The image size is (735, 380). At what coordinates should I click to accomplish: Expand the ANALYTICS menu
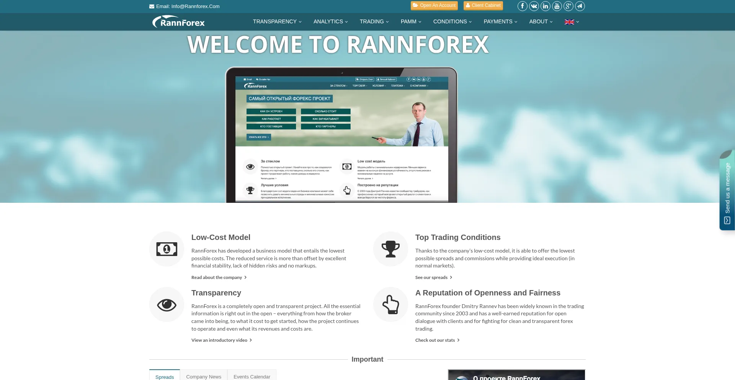(331, 22)
